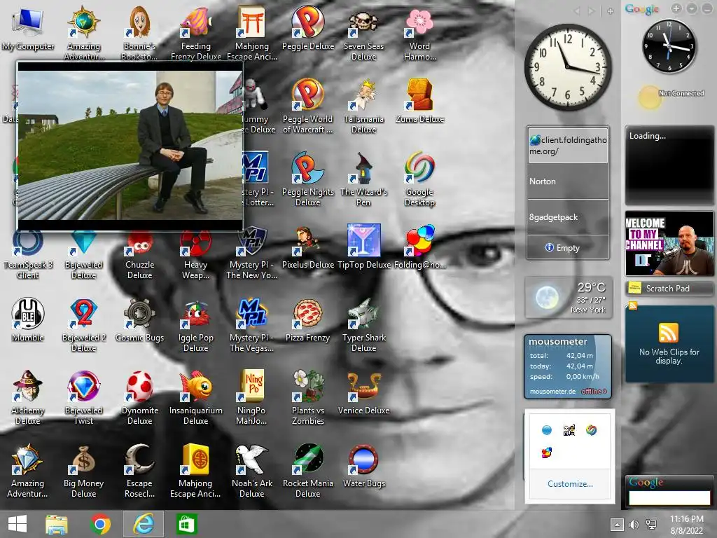The height and width of the screenshot is (538, 717).
Task: Open the My Computer desktop icon
Action: [x=27, y=28]
